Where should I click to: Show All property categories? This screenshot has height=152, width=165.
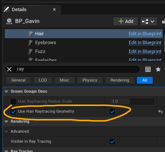click(145, 80)
